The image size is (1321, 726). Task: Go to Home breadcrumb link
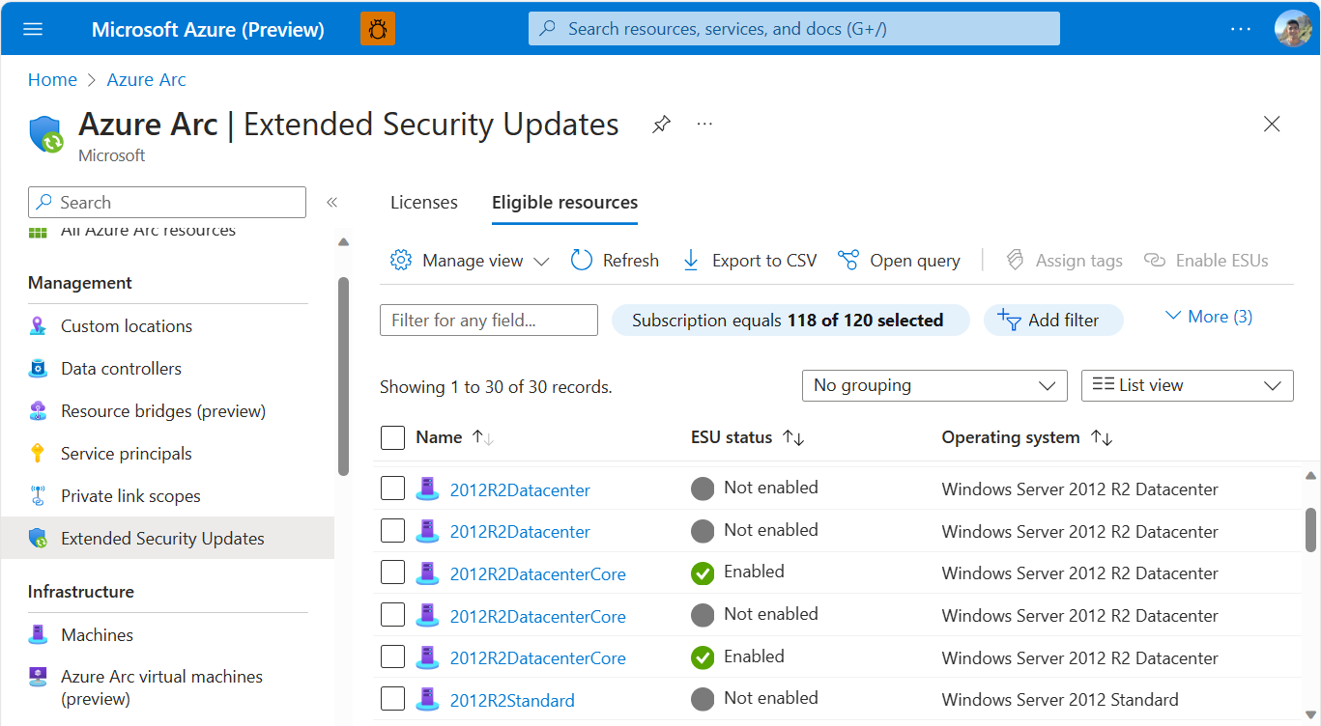click(52, 80)
